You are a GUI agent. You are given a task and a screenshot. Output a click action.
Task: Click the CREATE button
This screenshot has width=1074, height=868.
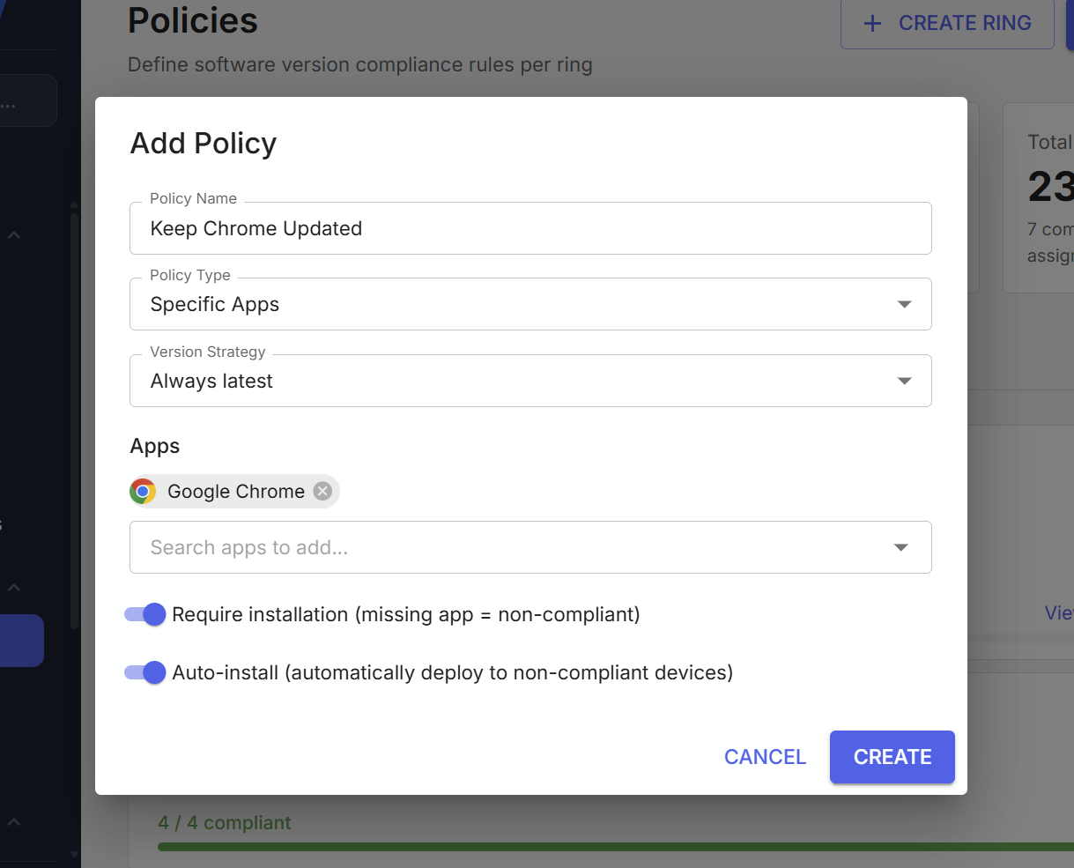point(892,757)
